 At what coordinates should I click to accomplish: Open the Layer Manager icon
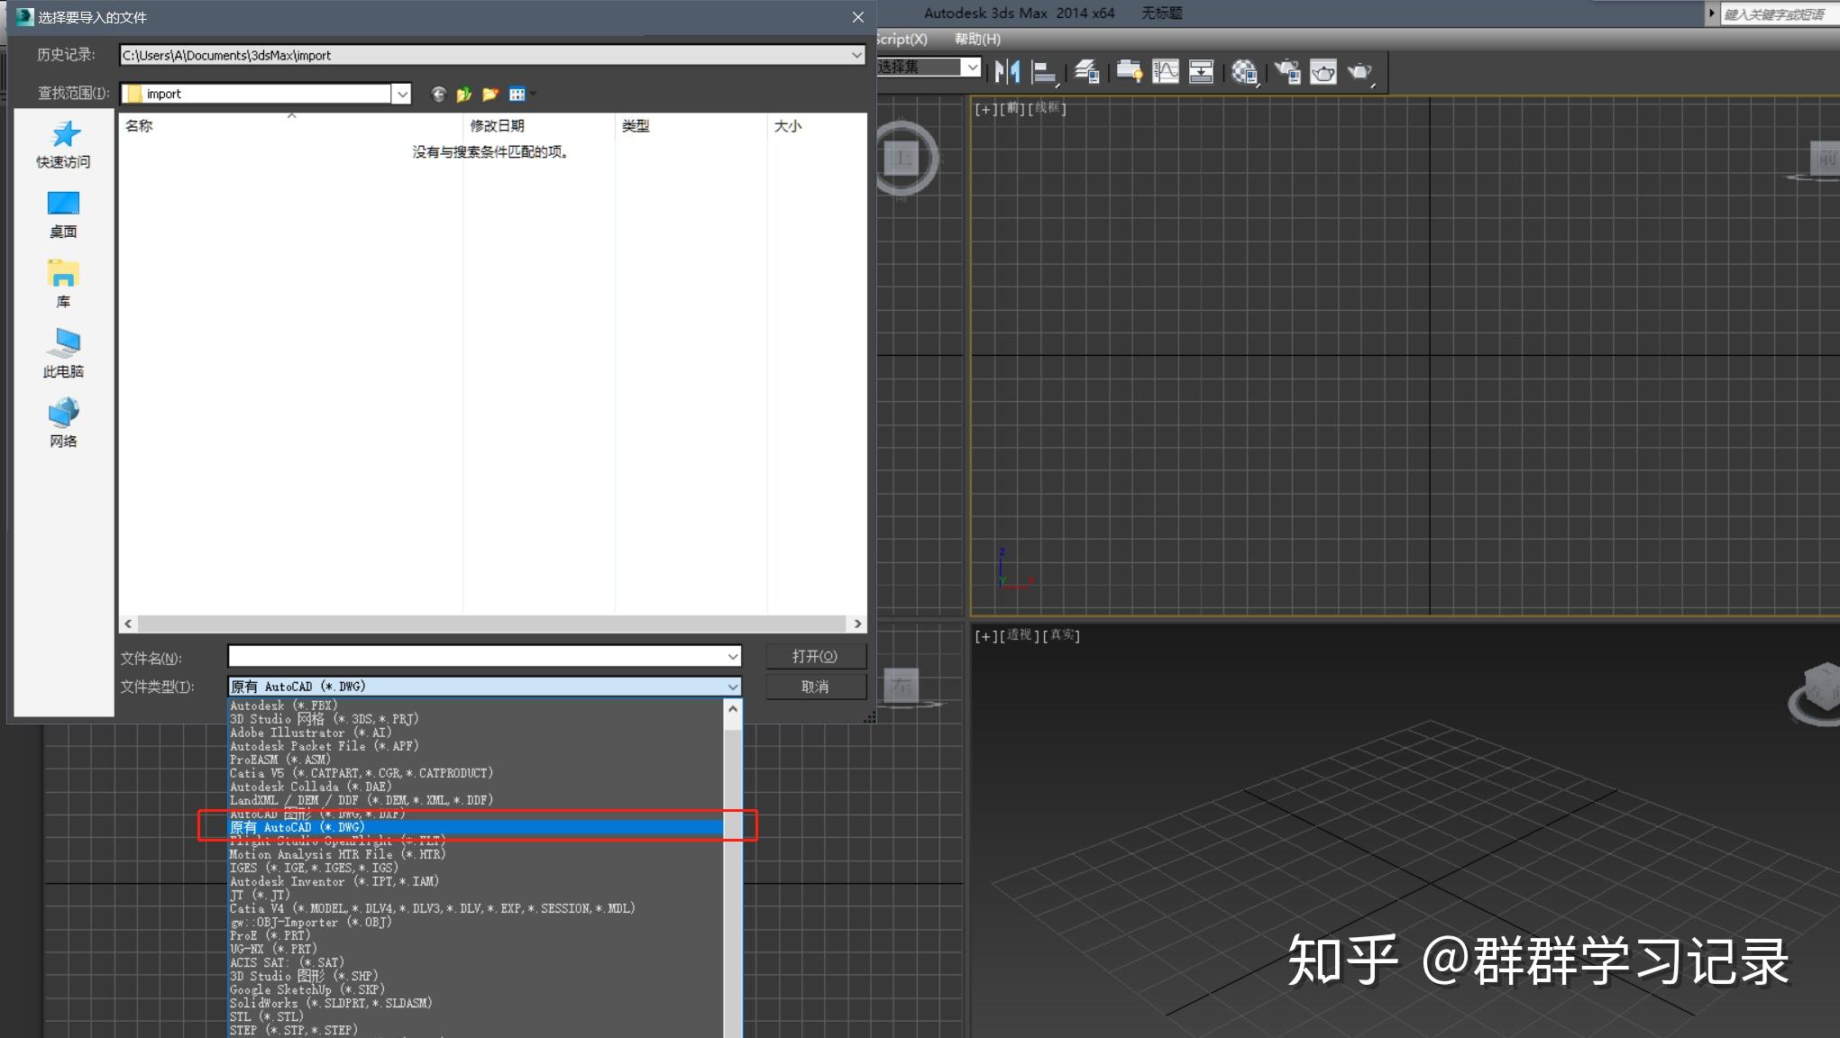click(x=1086, y=71)
